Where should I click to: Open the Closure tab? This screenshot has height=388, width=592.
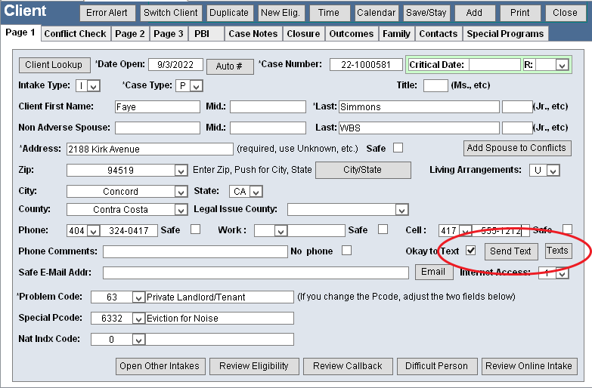[x=303, y=34]
